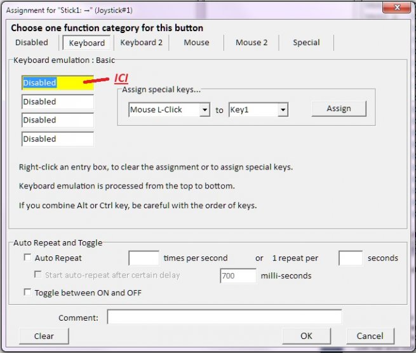Image resolution: width=416 pixels, height=353 pixels.
Task: Click the fourth Disabled key entry box
Action: point(57,139)
